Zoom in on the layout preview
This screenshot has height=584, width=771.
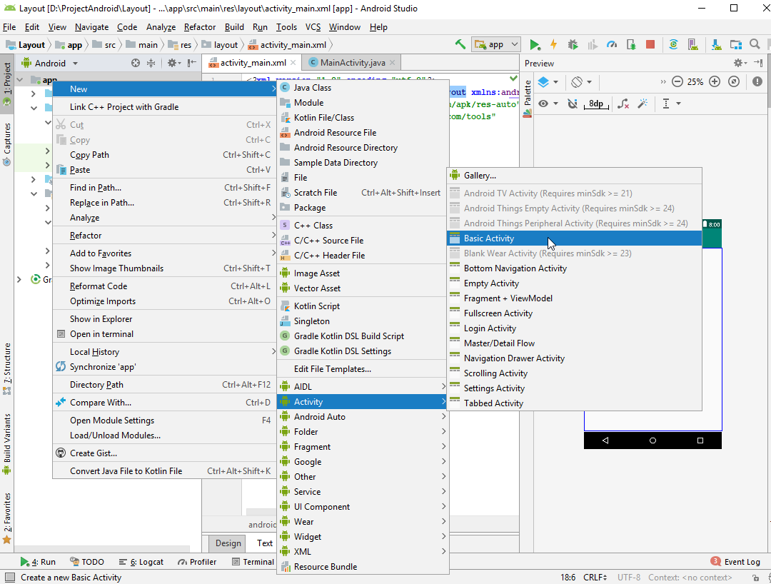tap(715, 81)
